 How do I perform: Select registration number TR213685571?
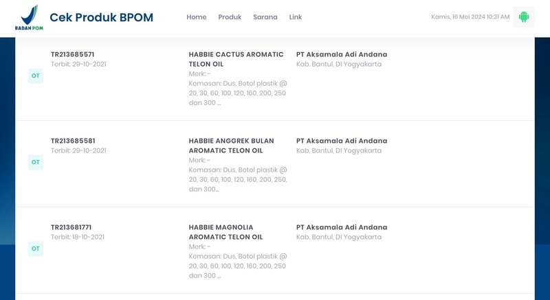click(73, 55)
